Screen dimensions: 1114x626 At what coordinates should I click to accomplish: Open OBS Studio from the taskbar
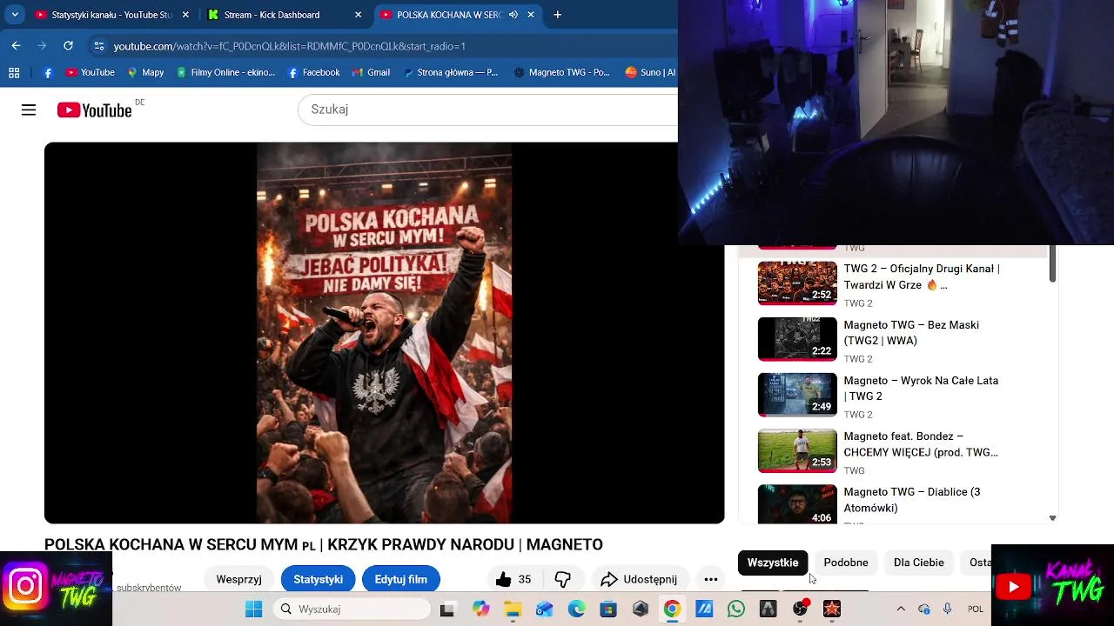pyautogui.click(x=800, y=609)
